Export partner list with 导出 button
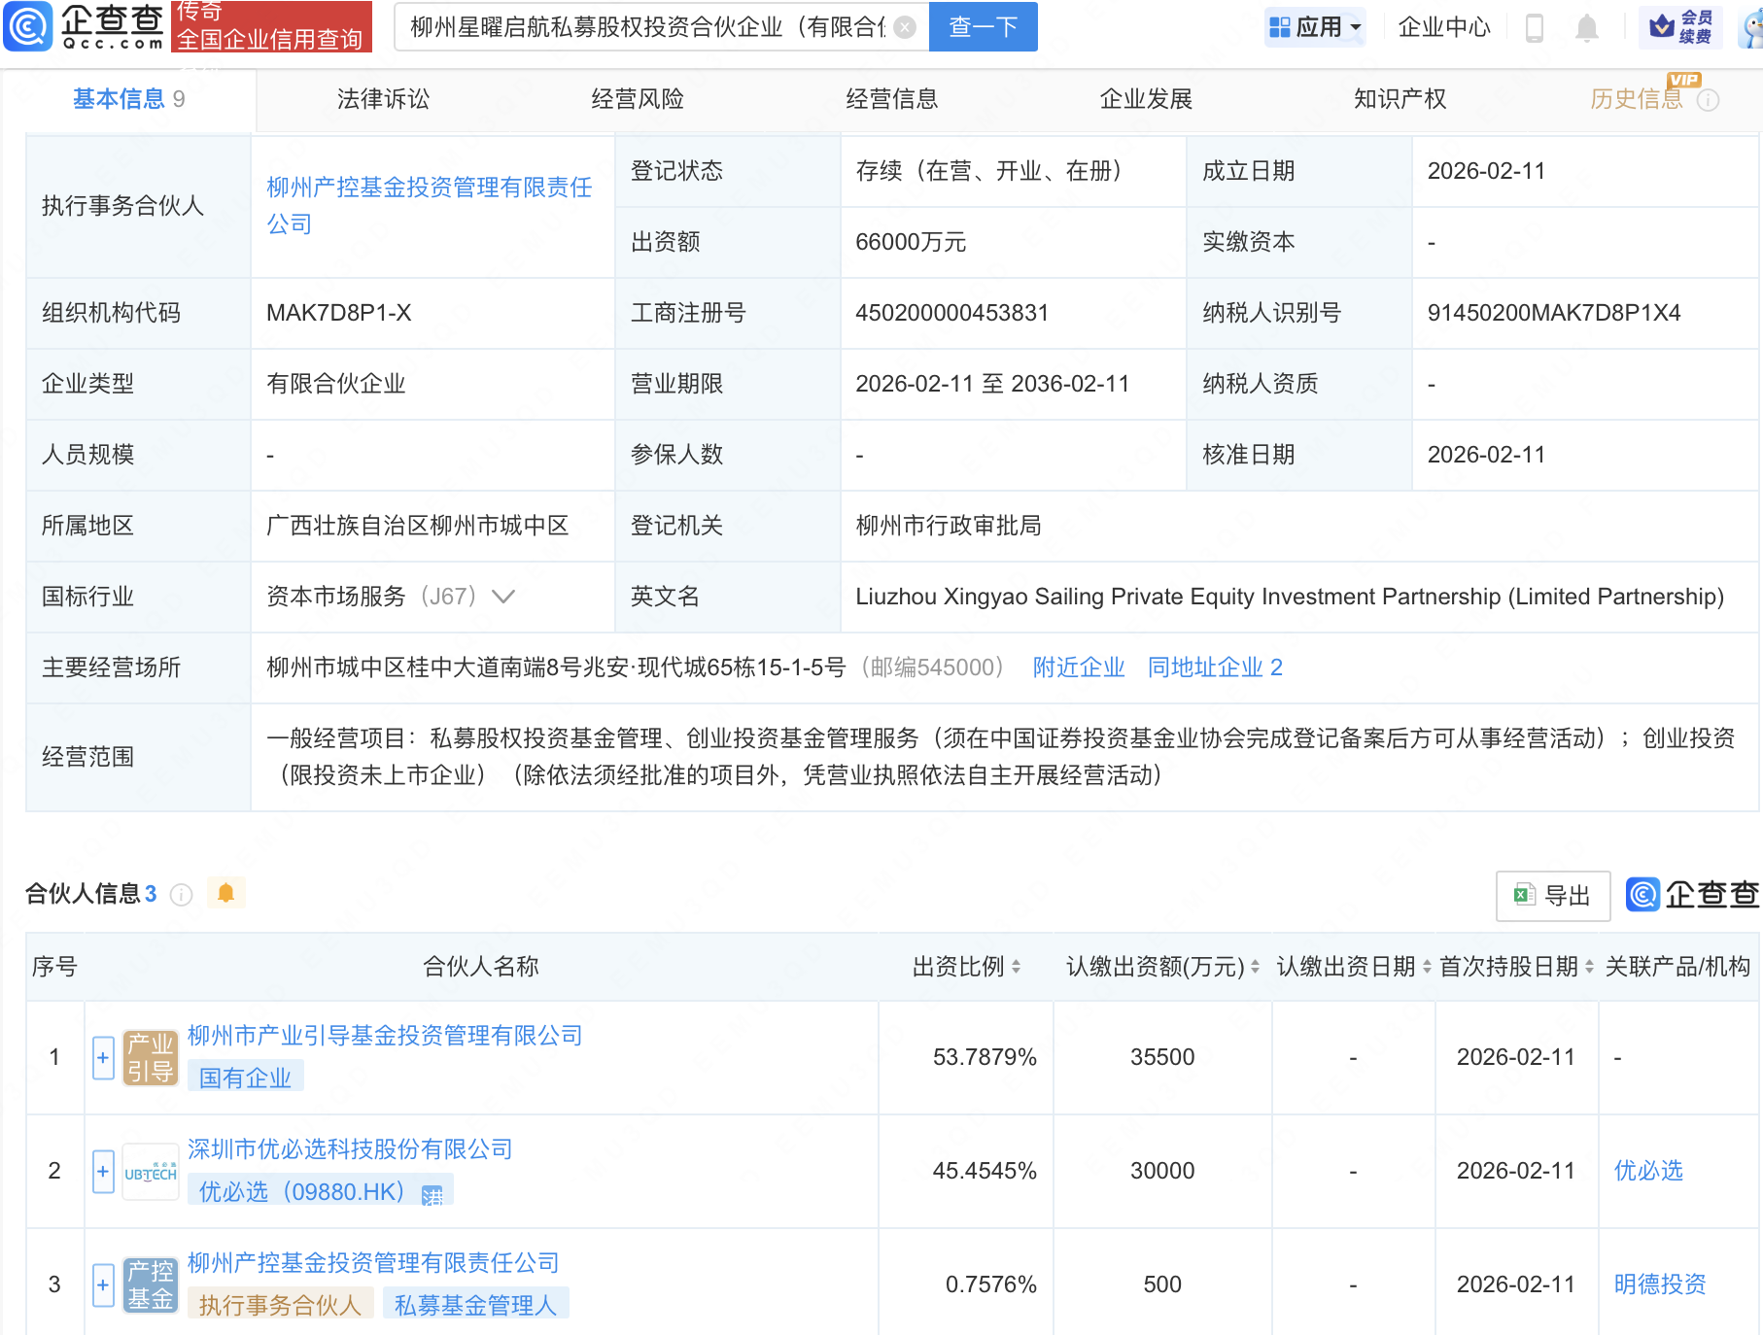Screen dimensions: 1763x1335 [x=1552, y=895]
